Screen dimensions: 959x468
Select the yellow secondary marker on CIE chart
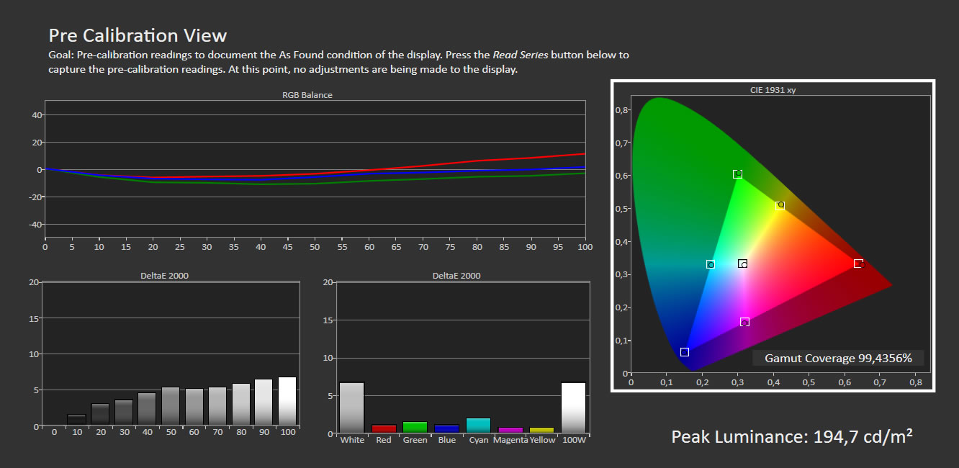point(780,205)
